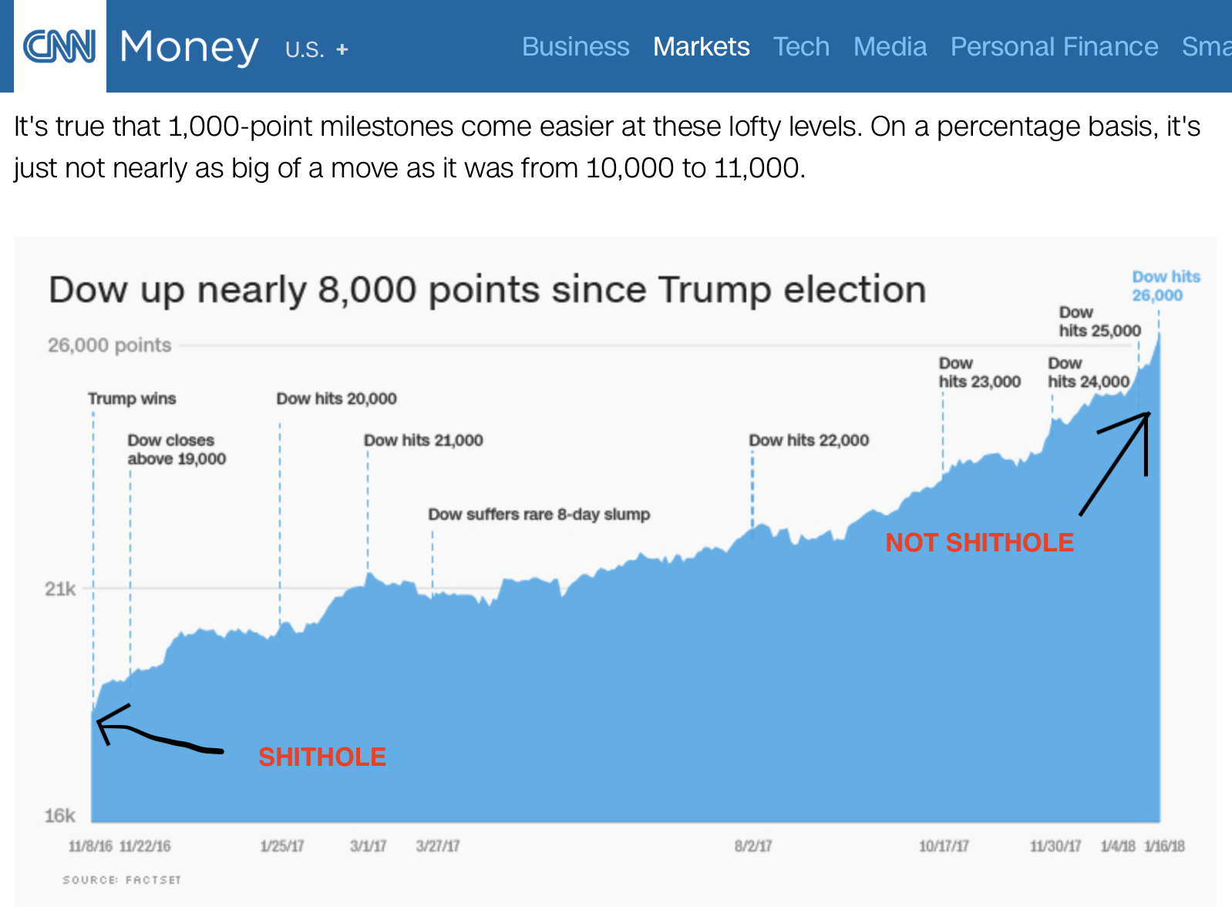Screen dimensions: 1232x907
Task: Click the Dow suffers rare 8-day slump label
Action: [x=539, y=514]
